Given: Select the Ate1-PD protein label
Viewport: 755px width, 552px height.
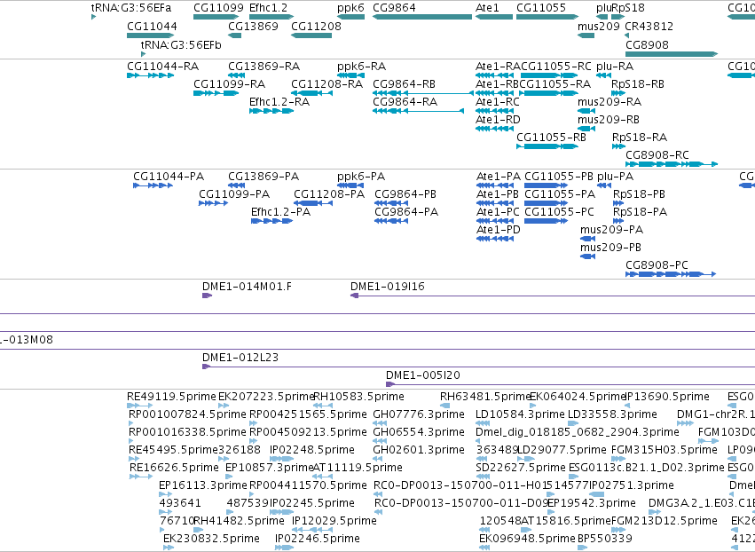Looking at the screenshot, I should coord(499,230).
